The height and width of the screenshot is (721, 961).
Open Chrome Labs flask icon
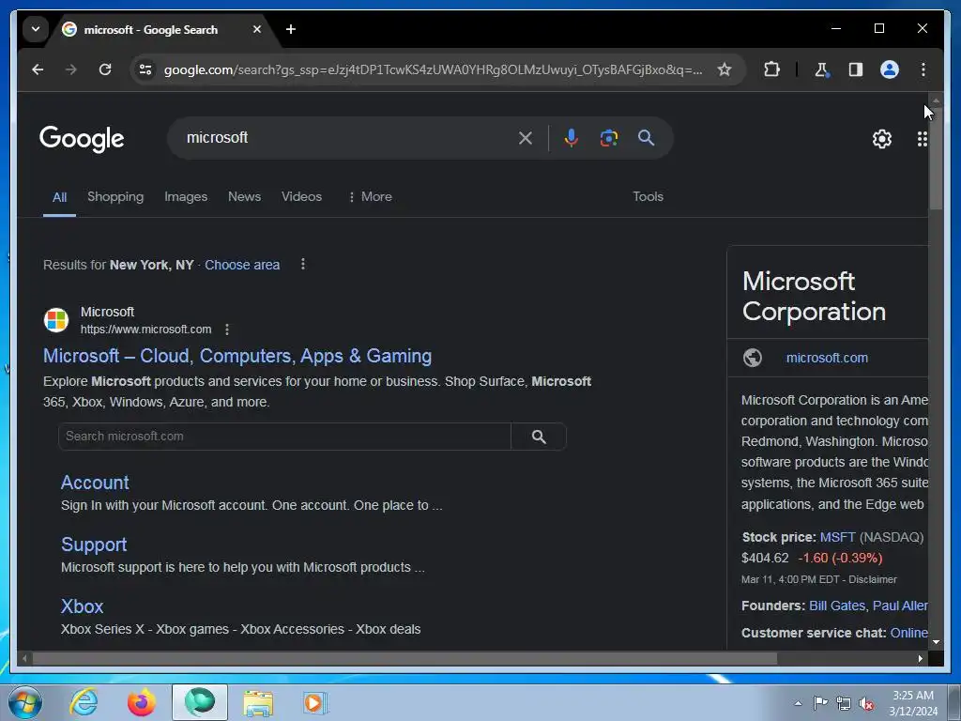click(822, 69)
